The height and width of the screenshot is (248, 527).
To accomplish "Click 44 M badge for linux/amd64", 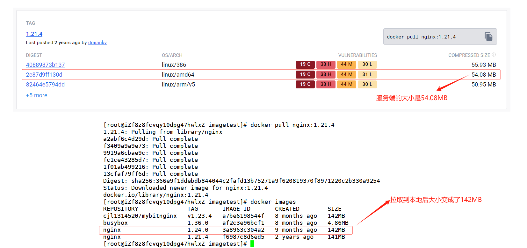I will pyautogui.click(x=347, y=74).
